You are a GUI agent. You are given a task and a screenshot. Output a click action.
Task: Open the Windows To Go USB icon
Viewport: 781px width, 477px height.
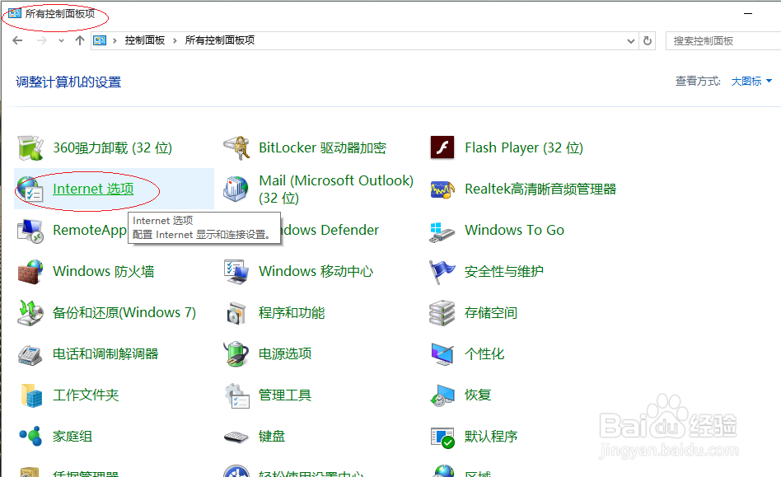click(x=442, y=232)
